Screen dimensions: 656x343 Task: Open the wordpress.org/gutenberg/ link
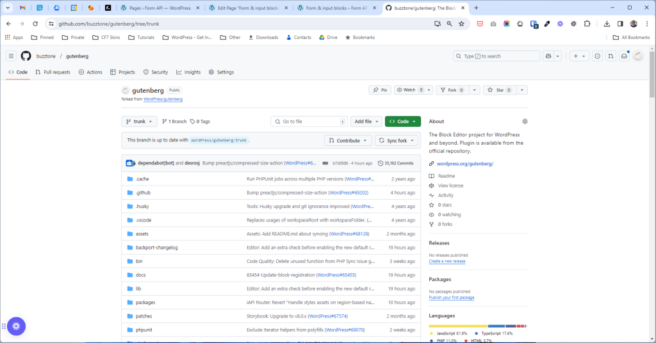(464, 164)
